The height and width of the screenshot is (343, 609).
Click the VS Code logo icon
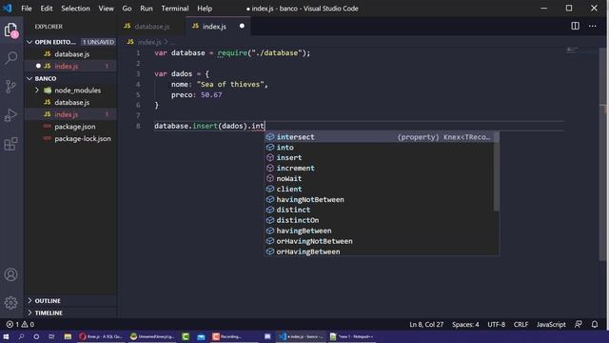click(x=8, y=9)
